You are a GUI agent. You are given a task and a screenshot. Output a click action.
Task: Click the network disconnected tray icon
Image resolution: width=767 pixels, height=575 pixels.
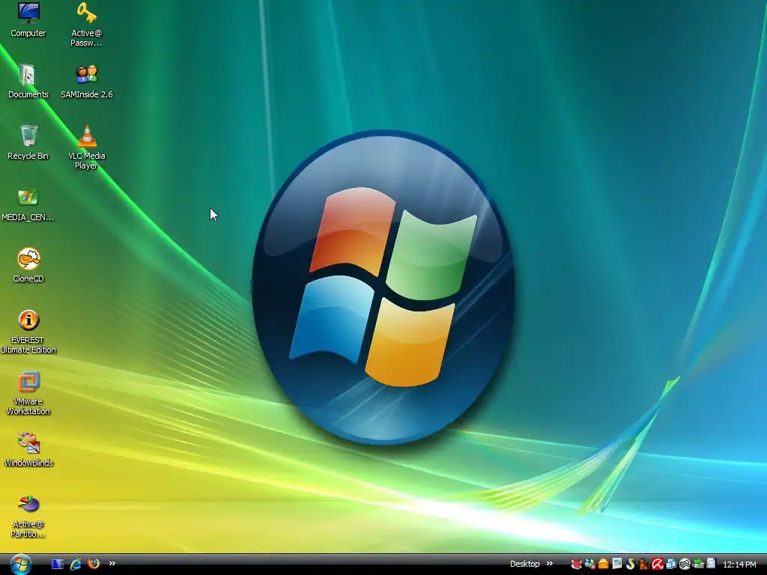pos(590,565)
